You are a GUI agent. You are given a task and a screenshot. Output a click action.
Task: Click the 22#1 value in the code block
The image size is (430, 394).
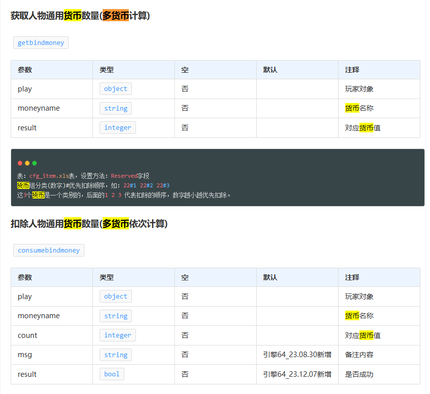[x=130, y=185]
